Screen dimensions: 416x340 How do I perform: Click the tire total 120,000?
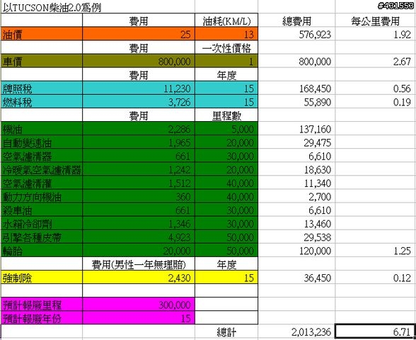pyautogui.click(x=296, y=251)
